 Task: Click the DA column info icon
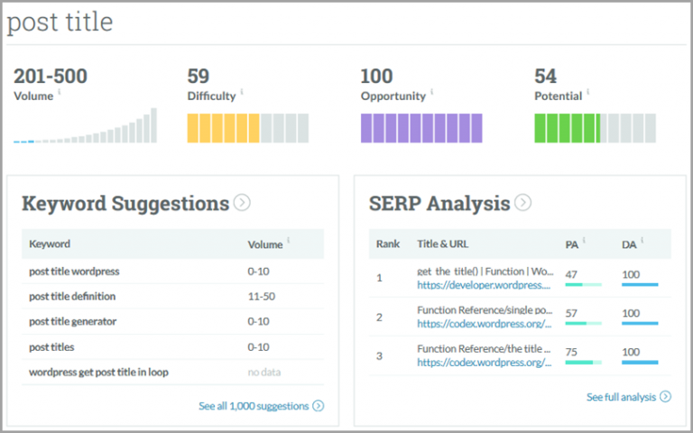coord(642,242)
